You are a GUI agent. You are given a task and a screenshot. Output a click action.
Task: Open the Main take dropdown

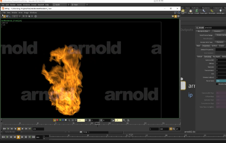(x=79, y=5)
